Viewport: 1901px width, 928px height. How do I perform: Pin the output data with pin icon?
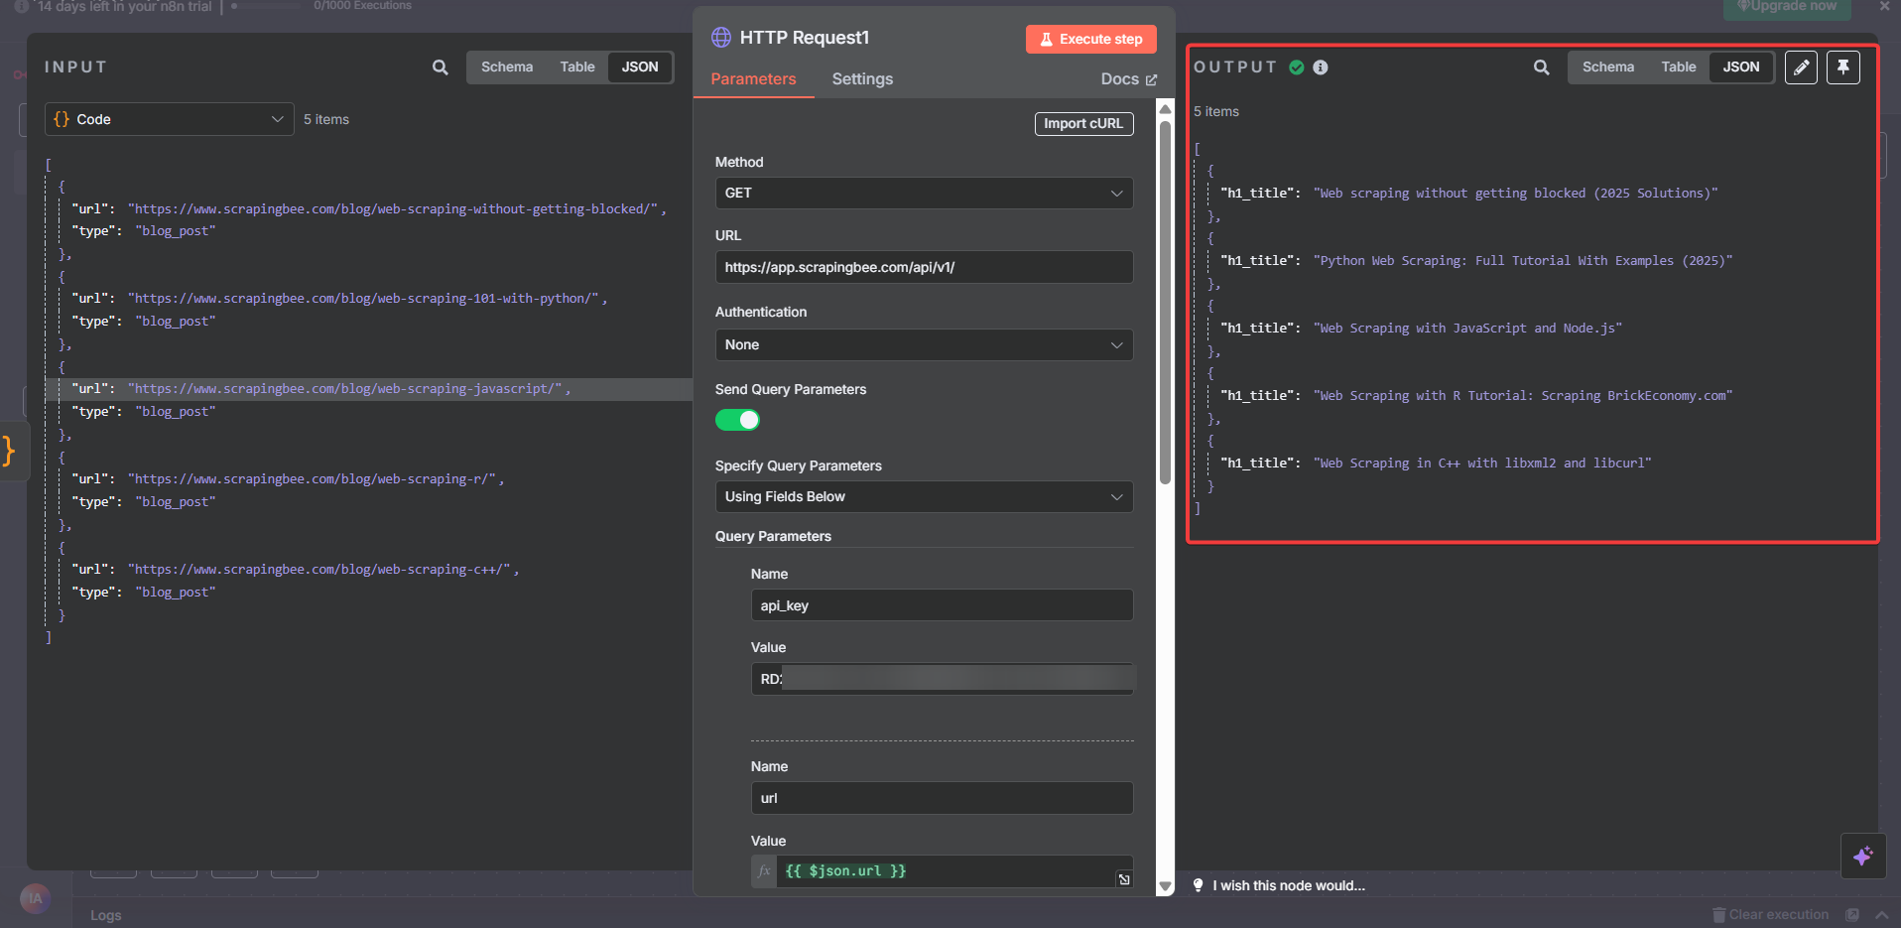click(x=1842, y=67)
